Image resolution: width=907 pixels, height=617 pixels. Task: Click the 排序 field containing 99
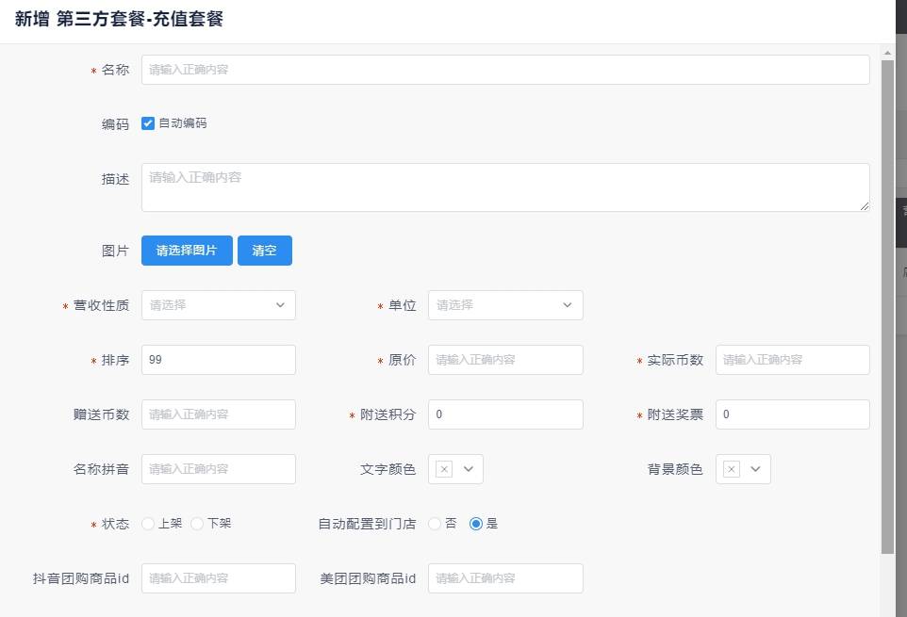click(x=218, y=360)
